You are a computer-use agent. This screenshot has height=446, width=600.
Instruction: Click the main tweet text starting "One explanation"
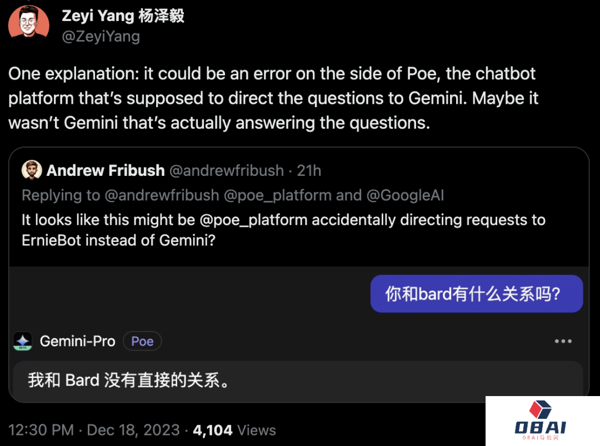(273, 98)
